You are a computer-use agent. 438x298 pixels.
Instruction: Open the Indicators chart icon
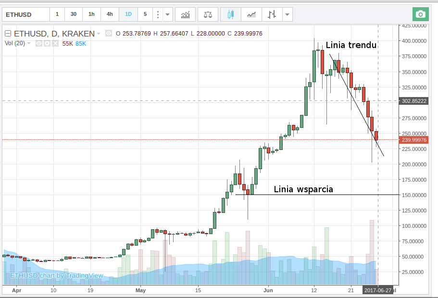click(185, 14)
